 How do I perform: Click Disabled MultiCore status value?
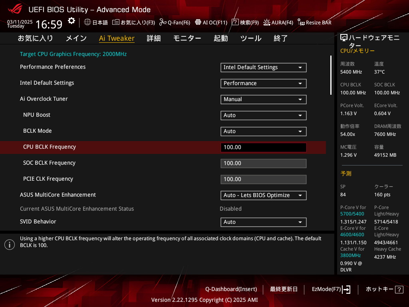pos(230,209)
